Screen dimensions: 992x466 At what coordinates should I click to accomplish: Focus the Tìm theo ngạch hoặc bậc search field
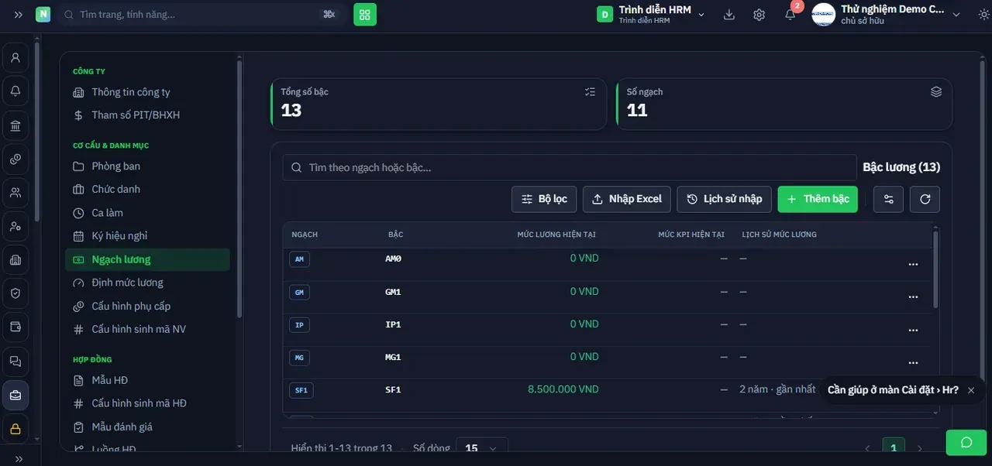click(570, 167)
